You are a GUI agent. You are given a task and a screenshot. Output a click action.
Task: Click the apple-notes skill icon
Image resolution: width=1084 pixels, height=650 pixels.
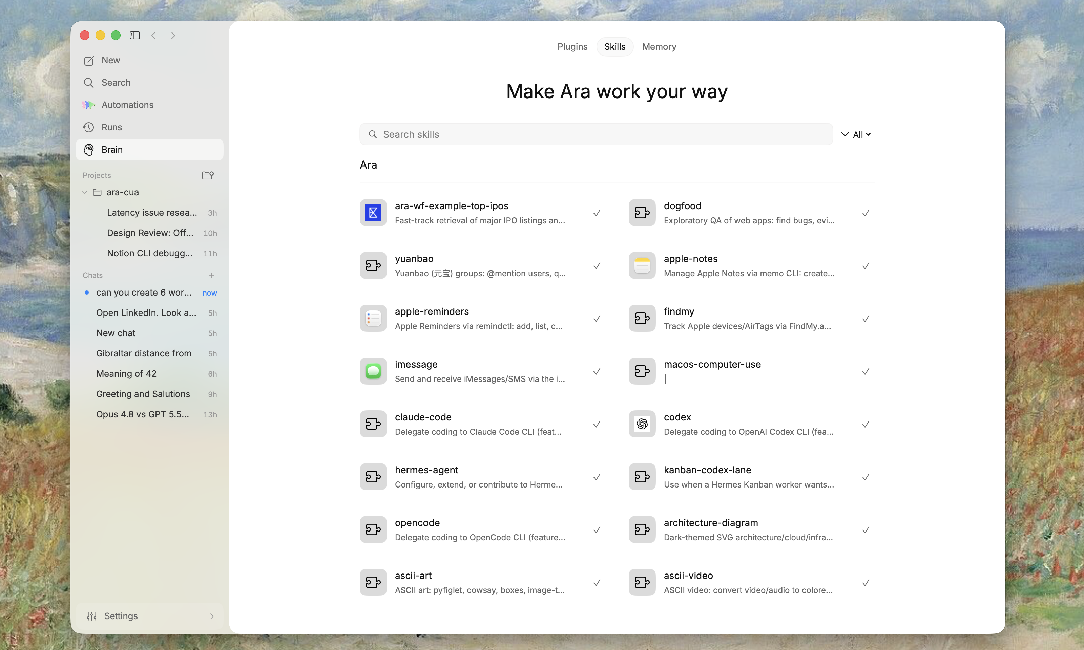click(x=642, y=265)
